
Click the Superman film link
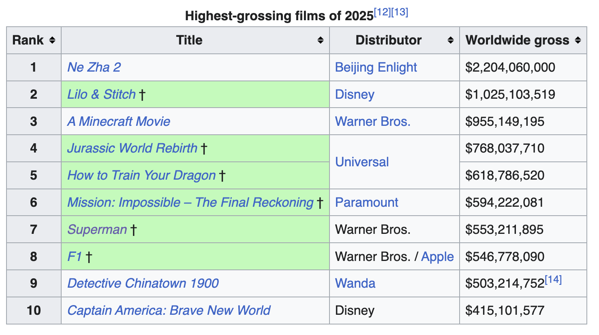97,229
